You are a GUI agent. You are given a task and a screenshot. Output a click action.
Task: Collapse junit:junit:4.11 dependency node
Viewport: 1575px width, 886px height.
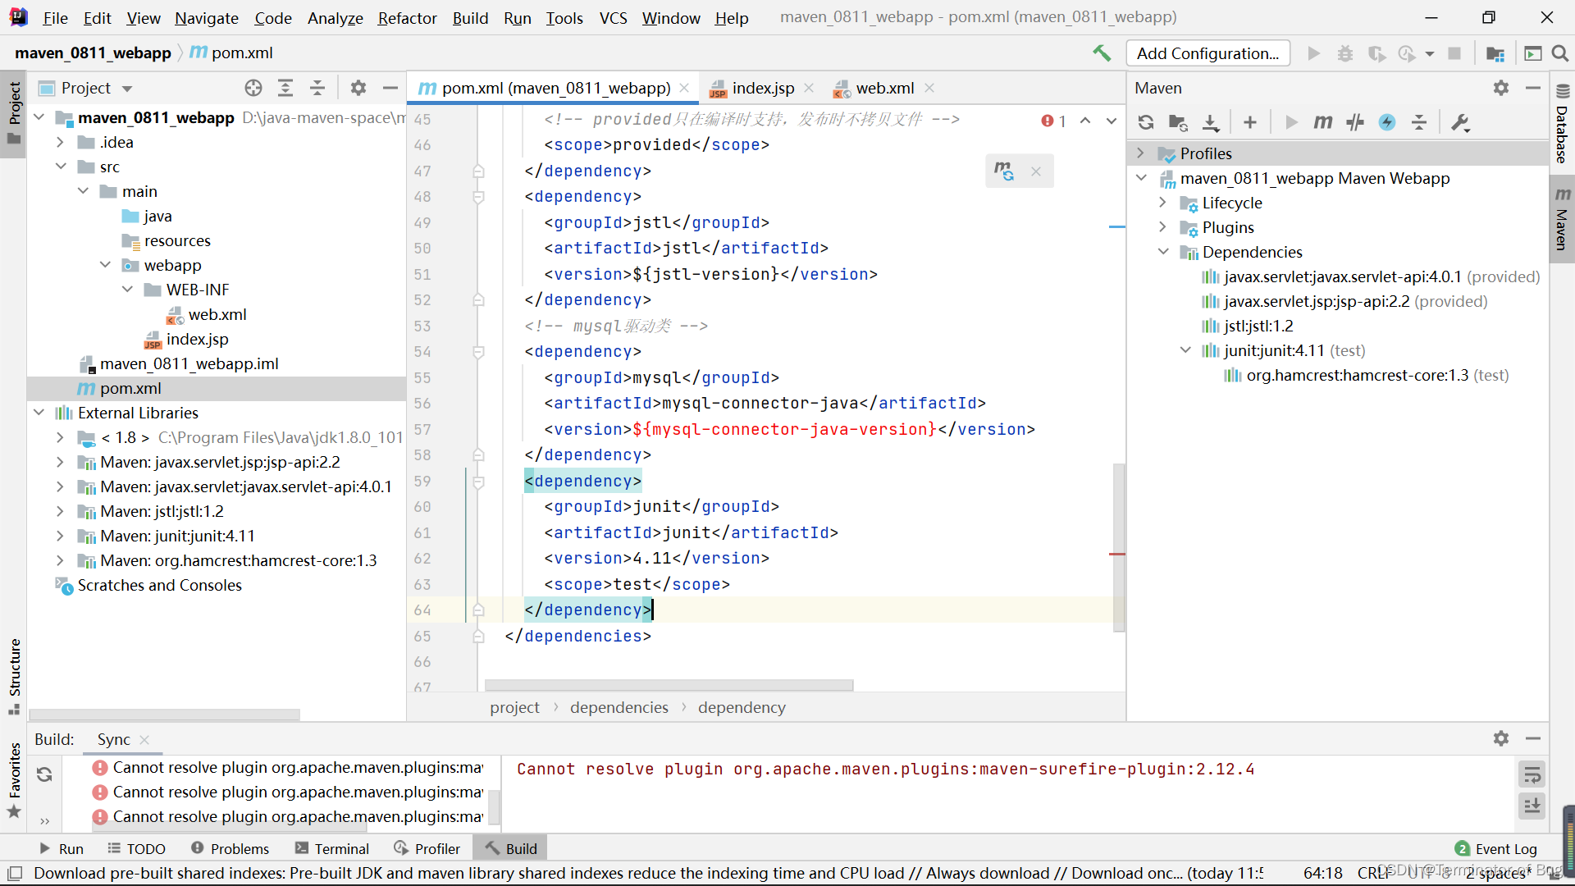click(1185, 350)
